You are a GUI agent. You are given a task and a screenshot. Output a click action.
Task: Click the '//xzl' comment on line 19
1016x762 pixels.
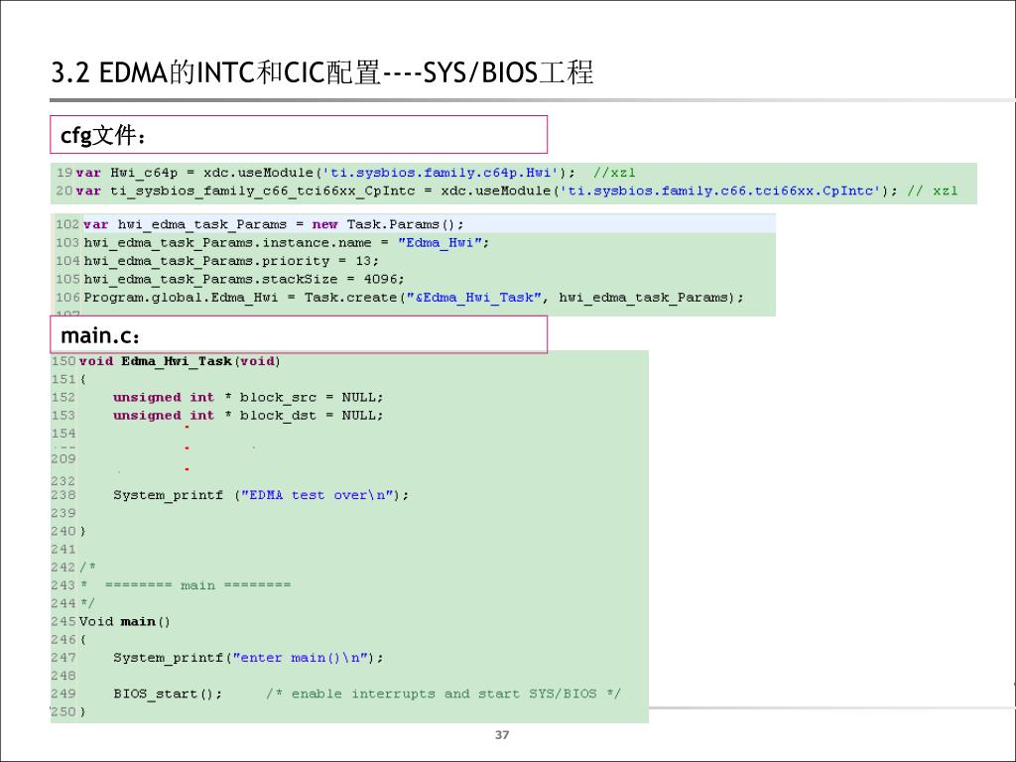pyautogui.click(x=613, y=173)
